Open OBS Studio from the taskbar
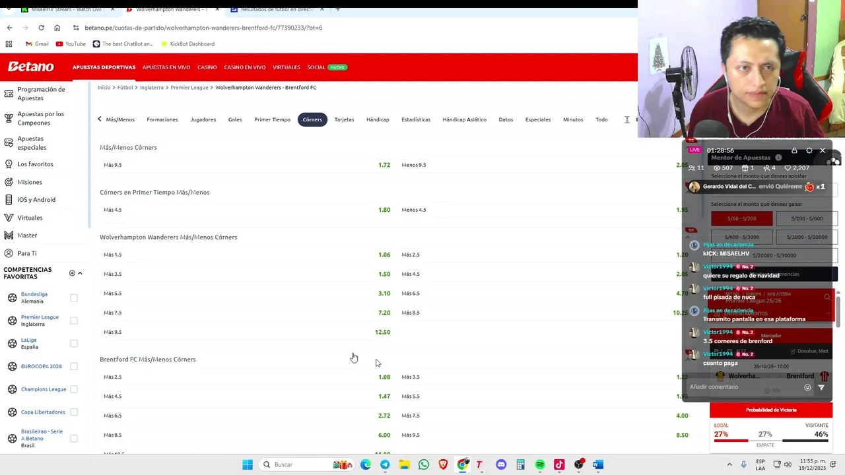 click(579, 464)
